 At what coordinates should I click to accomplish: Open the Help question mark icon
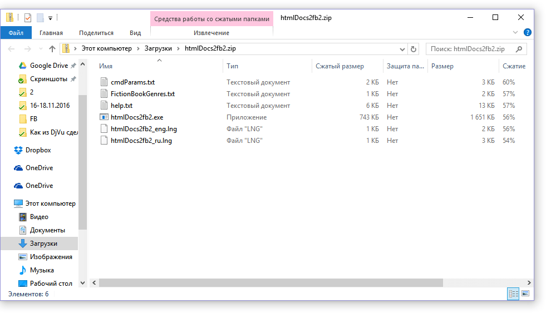point(527,33)
